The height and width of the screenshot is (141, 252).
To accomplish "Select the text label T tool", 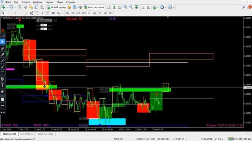I will click(x=48, y=13).
